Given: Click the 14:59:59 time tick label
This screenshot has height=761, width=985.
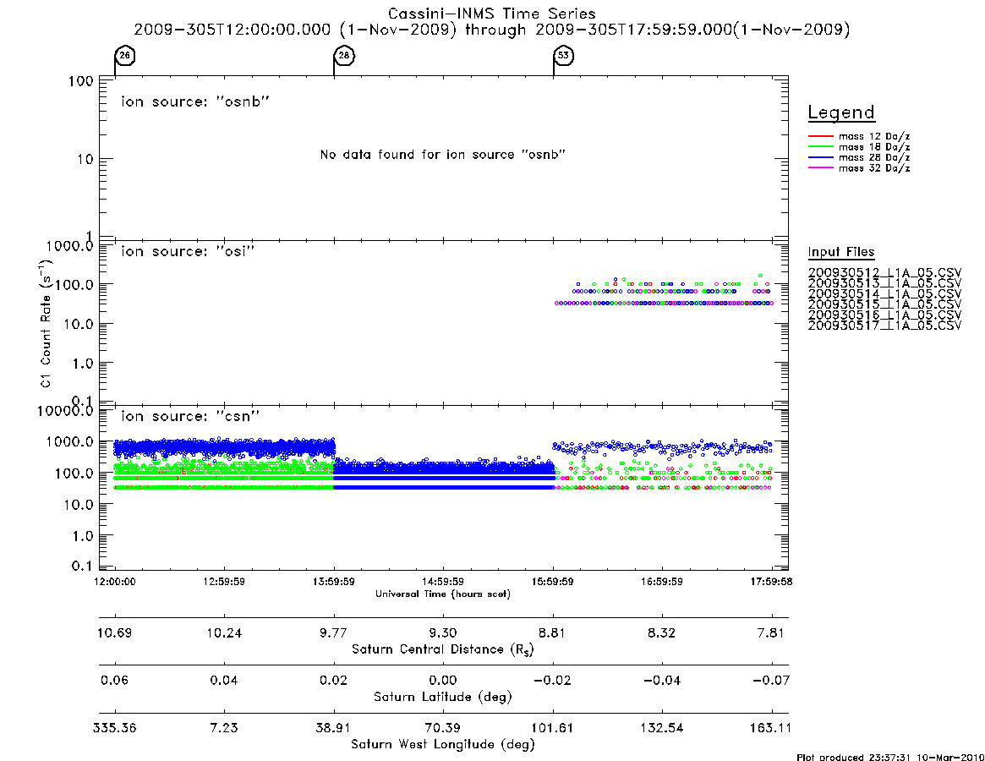Looking at the screenshot, I should [x=443, y=582].
